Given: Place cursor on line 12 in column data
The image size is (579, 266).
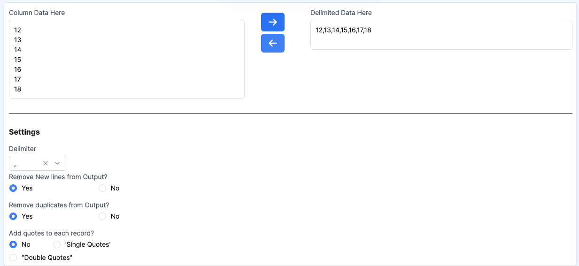Looking at the screenshot, I should click(18, 30).
